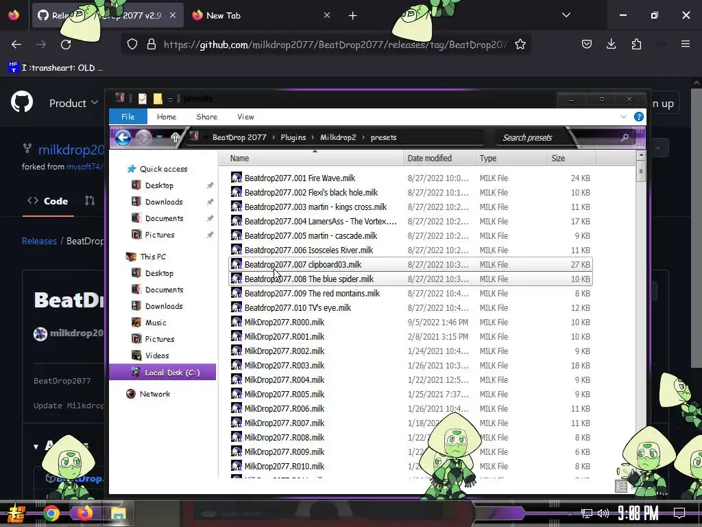Screen dimensions: 702x527
Task: Select Videos folder in navigation pane
Action: click(157, 355)
